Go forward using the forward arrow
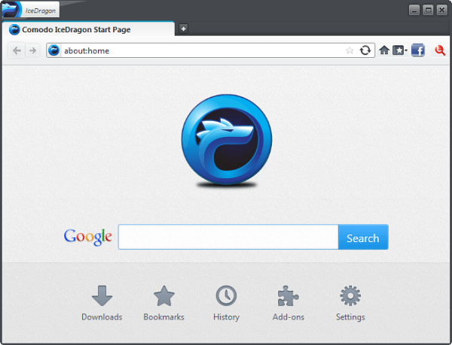This screenshot has width=452, height=345. pos(32,50)
